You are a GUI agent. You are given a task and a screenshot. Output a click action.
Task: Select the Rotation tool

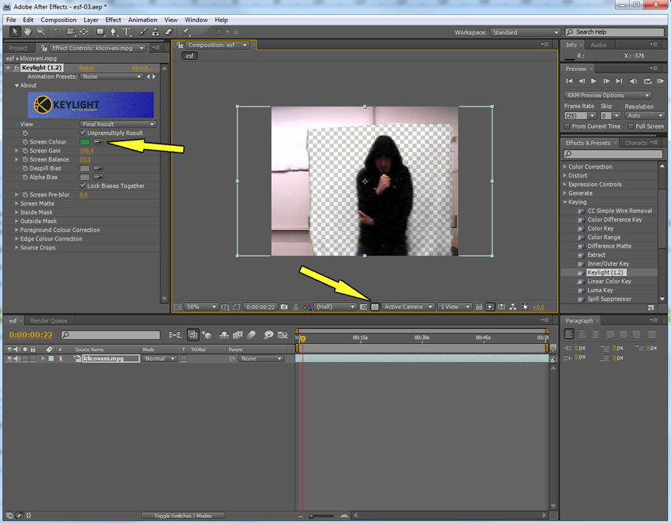point(58,32)
